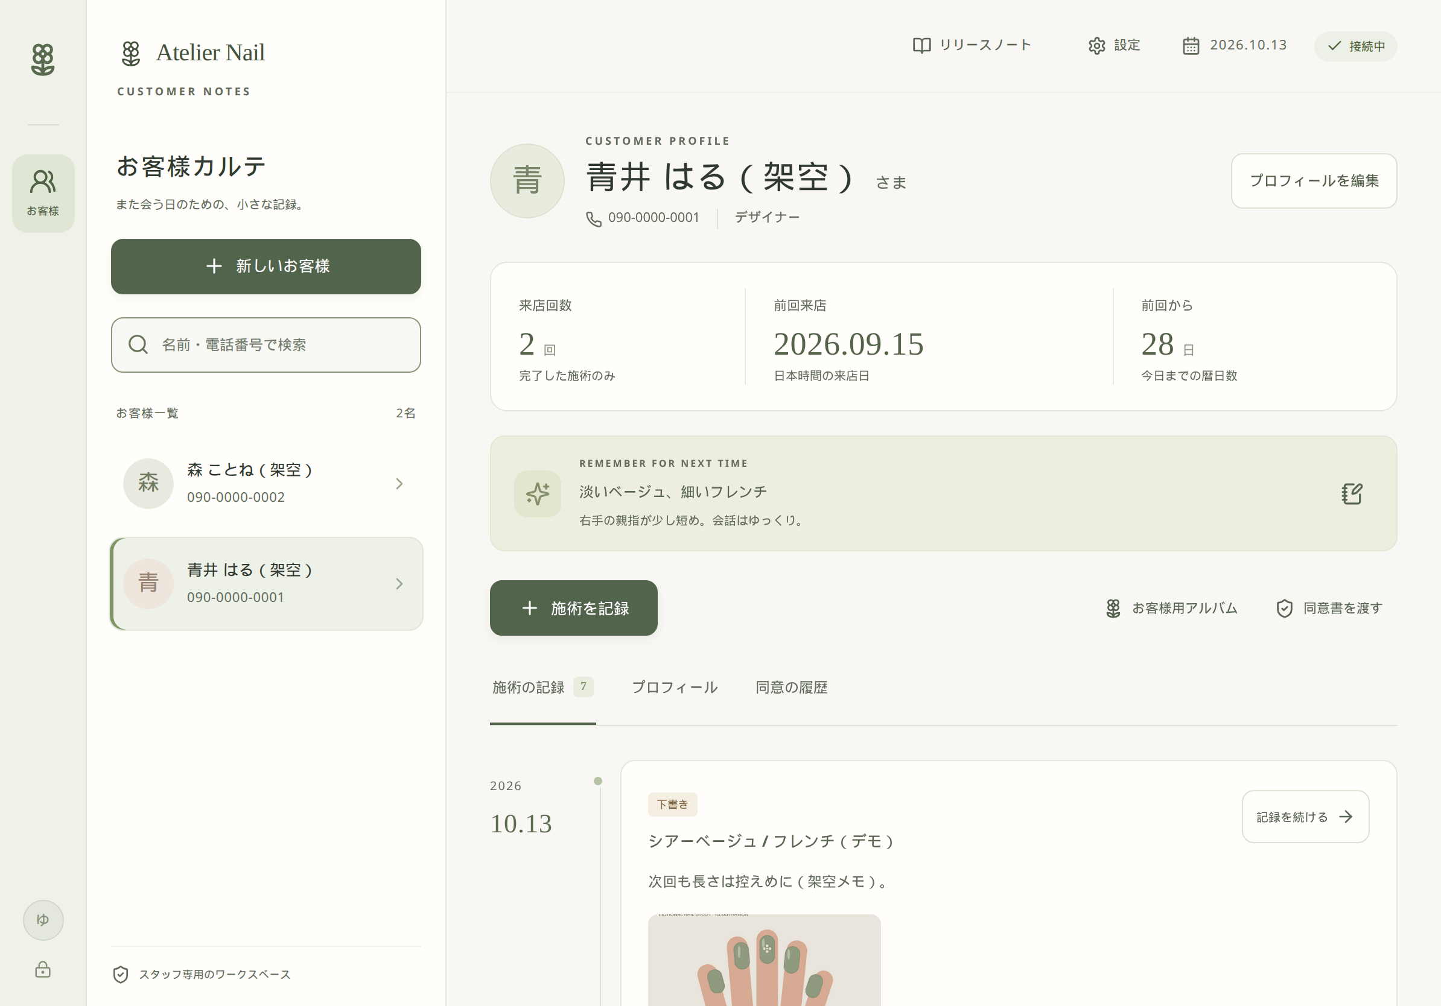Image resolution: width=1441 pixels, height=1006 pixels.
Task: Open 森 ことね customer row
Action: pos(266,484)
